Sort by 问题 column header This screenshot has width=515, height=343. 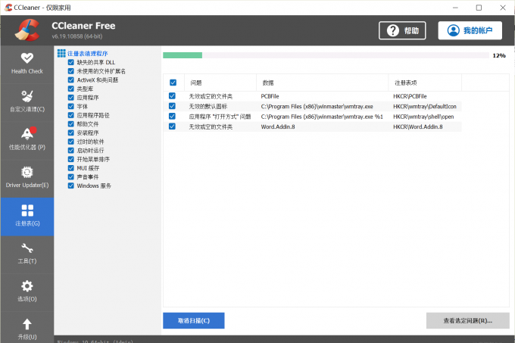(x=220, y=83)
